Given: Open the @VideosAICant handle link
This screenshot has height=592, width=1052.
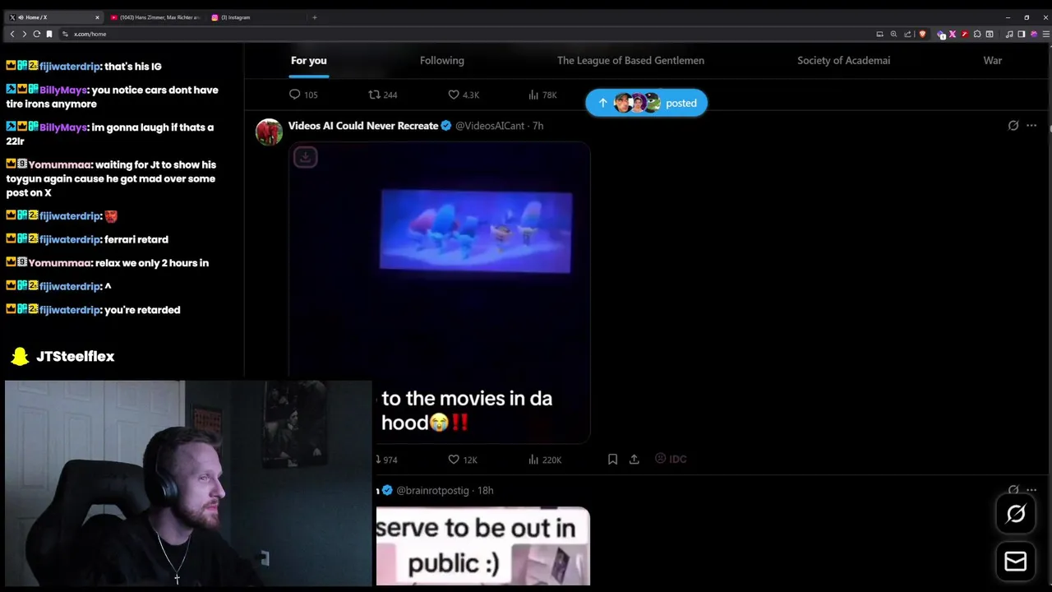Looking at the screenshot, I should click(490, 126).
